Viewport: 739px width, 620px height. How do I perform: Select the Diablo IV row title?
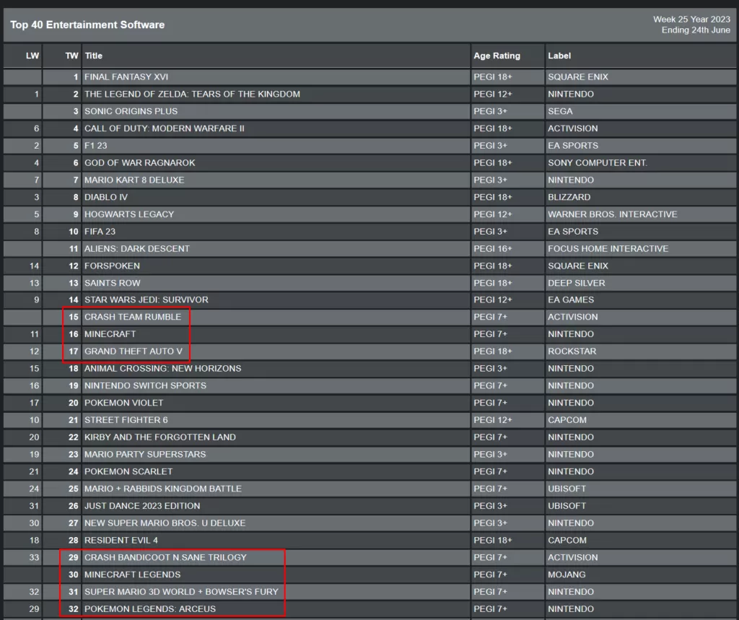point(106,197)
